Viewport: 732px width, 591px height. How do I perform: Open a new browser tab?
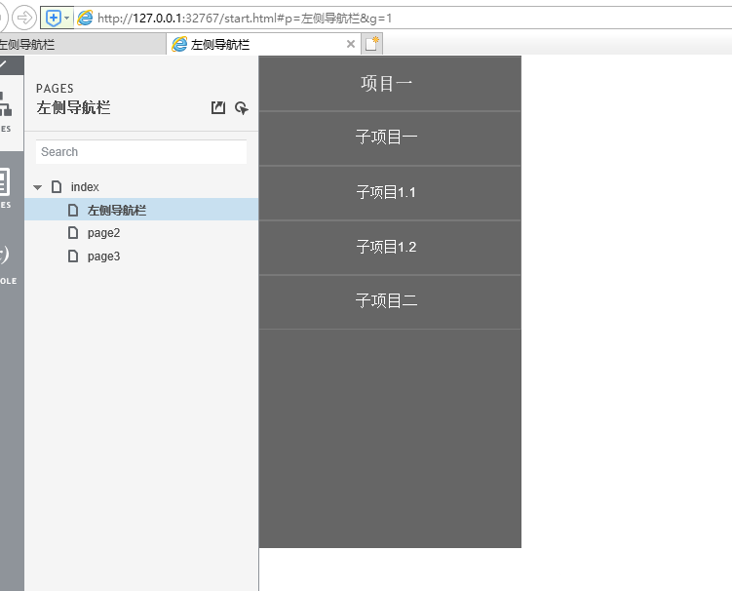372,44
